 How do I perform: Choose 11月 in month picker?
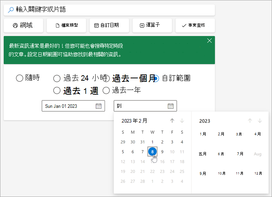pos(240,173)
